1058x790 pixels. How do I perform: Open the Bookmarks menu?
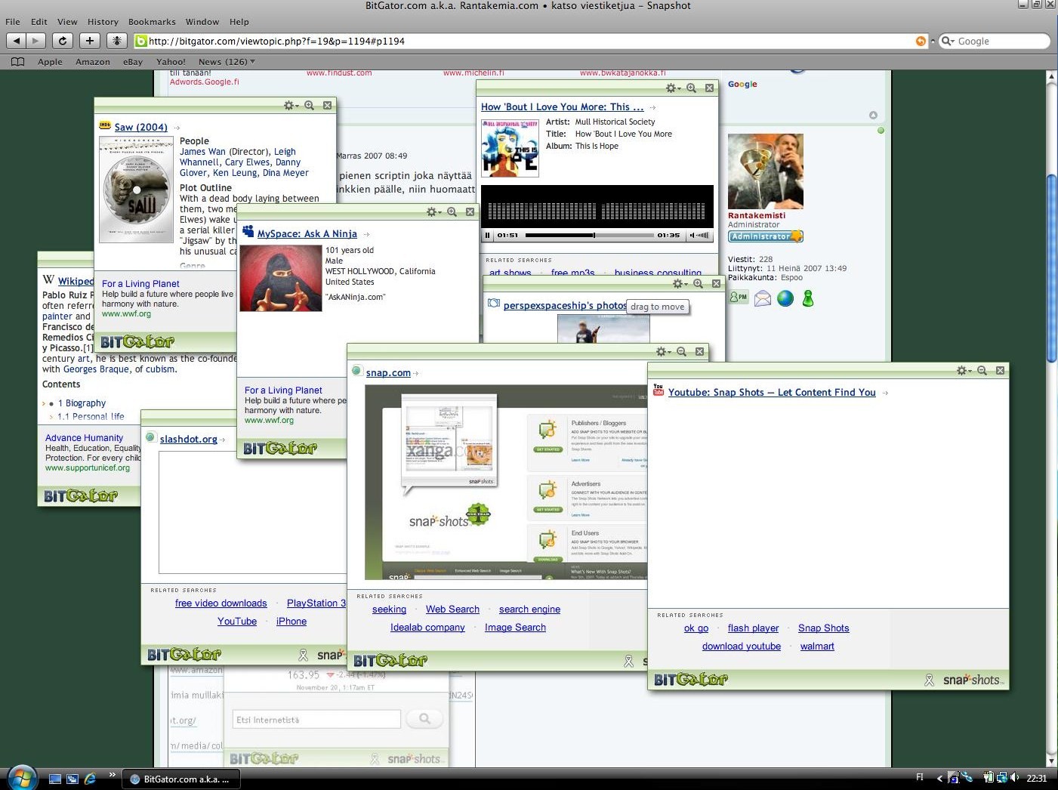point(152,22)
